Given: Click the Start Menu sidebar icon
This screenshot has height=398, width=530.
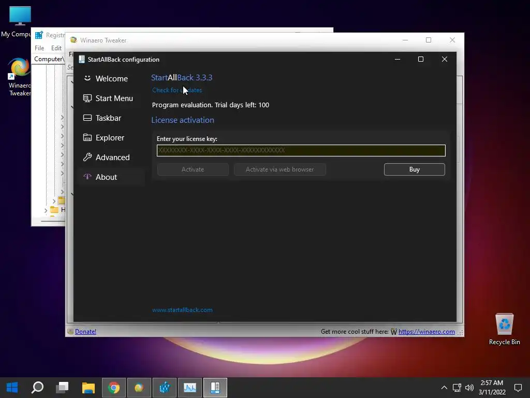Looking at the screenshot, I should 87,98.
